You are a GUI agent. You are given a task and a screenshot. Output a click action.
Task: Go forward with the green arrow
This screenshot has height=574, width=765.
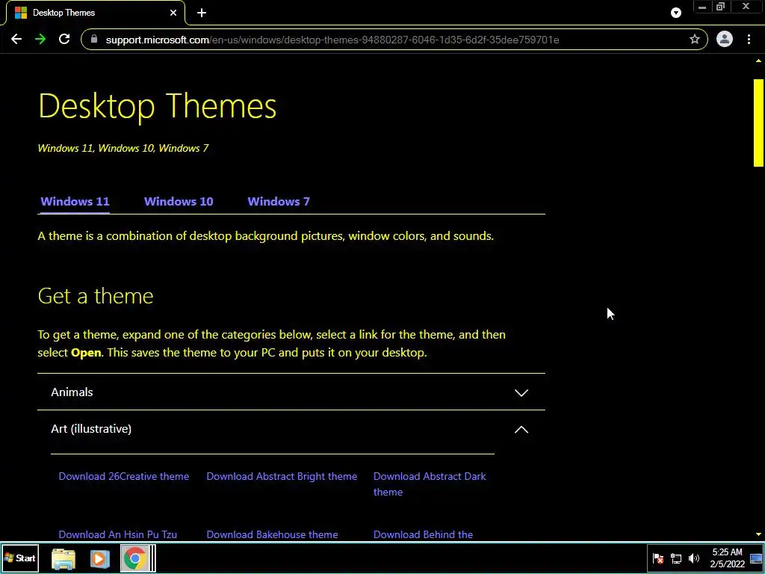pyautogui.click(x=40, y=40)
